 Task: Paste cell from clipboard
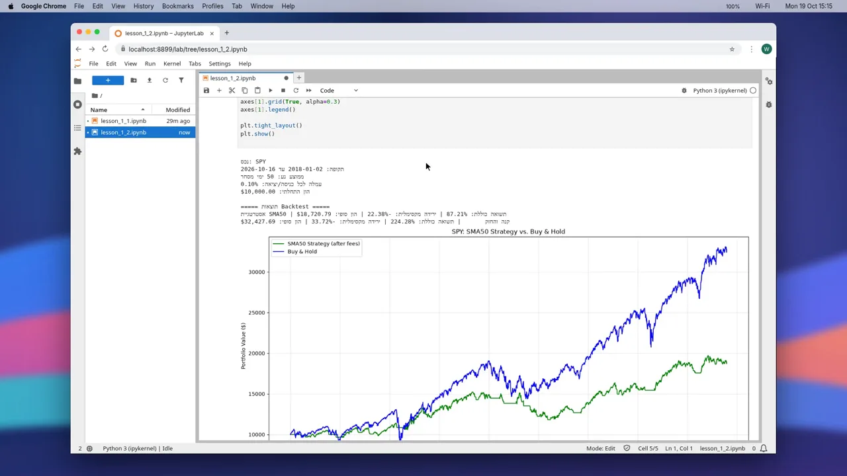click(257, 91)
